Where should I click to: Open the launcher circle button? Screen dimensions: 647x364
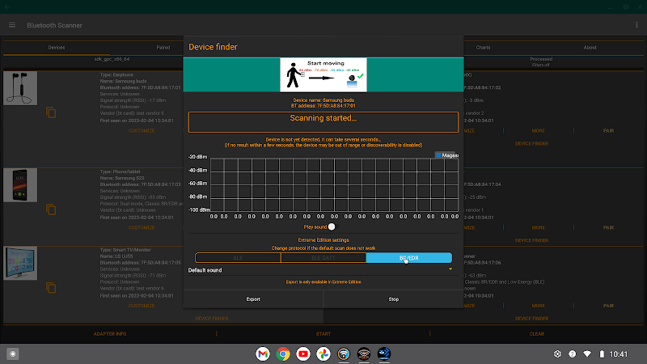point(13,353)
